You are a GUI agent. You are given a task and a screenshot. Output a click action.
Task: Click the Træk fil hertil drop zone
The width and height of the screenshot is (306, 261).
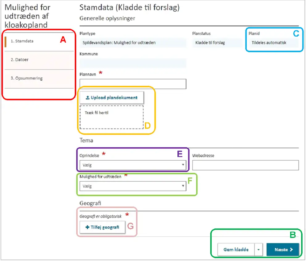[111, 118]
